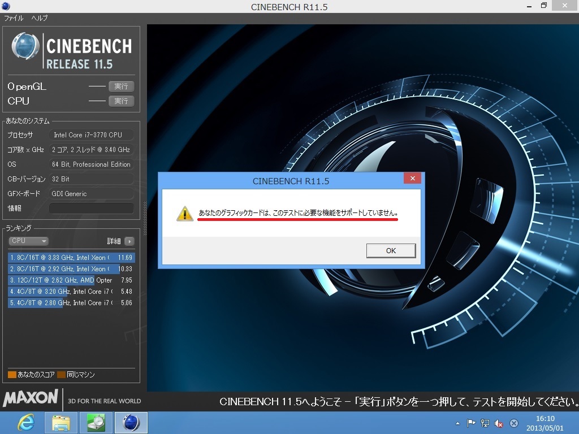Click the 64 Bit, Professional Edition field
Viewport: 579px width, 434px height.
pyautogui.click(x=91, y=164)
